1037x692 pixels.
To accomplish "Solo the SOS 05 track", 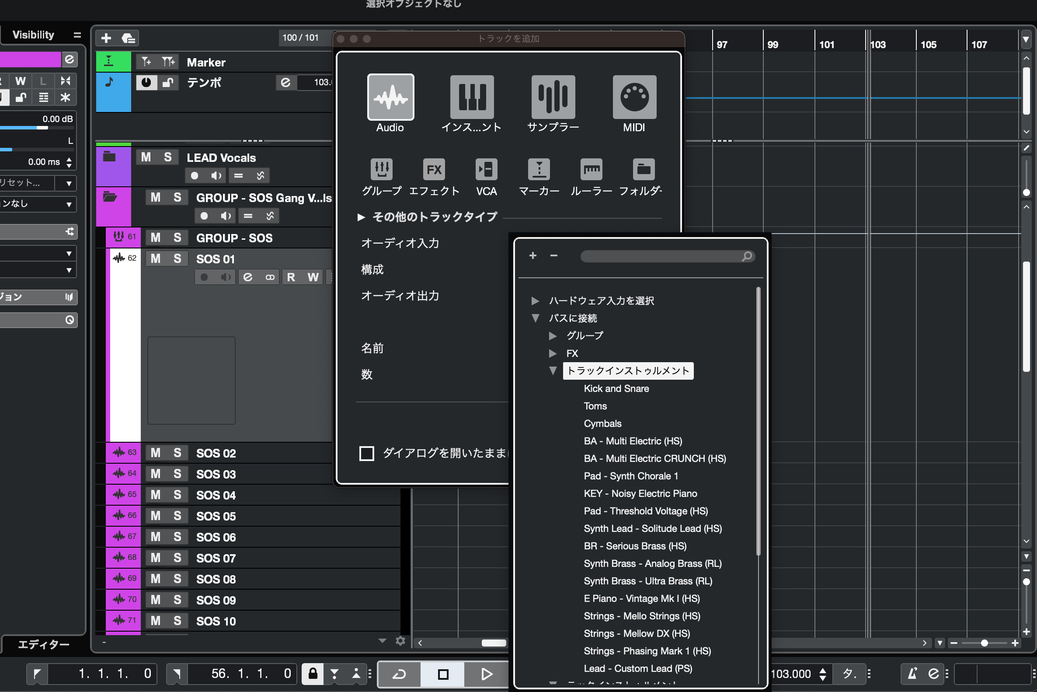I will [177, 516].
